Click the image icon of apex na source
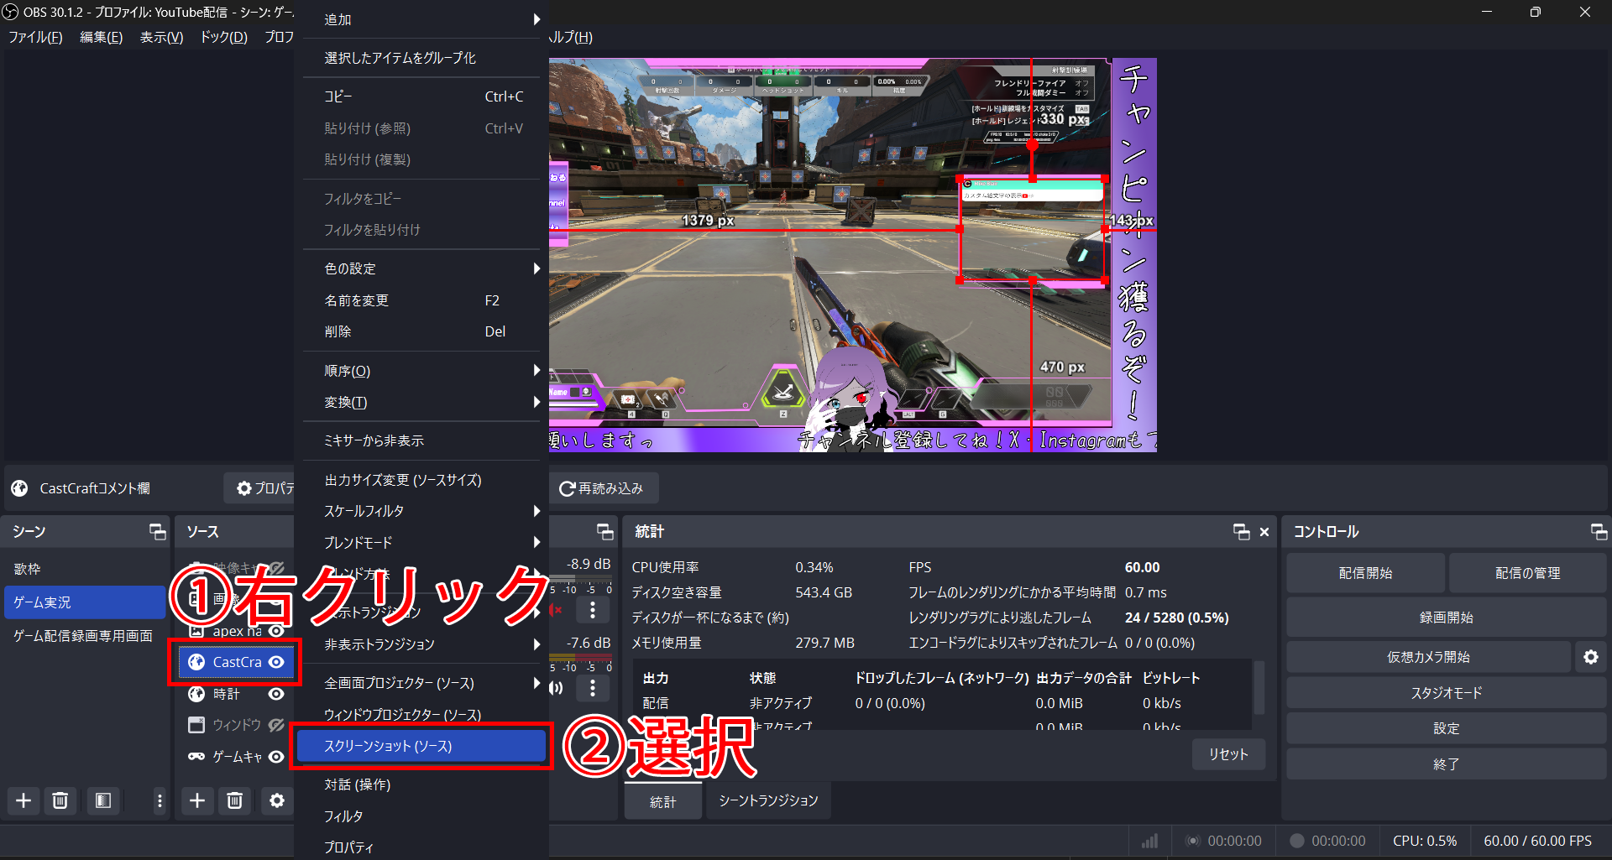 click(x=196, y=631)
